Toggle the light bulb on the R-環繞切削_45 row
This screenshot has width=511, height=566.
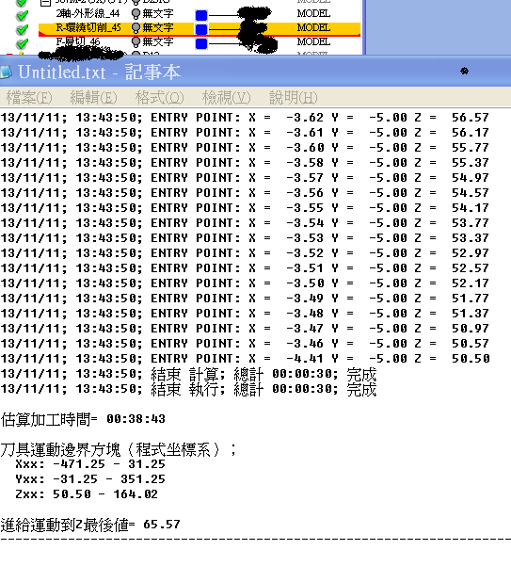coord(136,28)
